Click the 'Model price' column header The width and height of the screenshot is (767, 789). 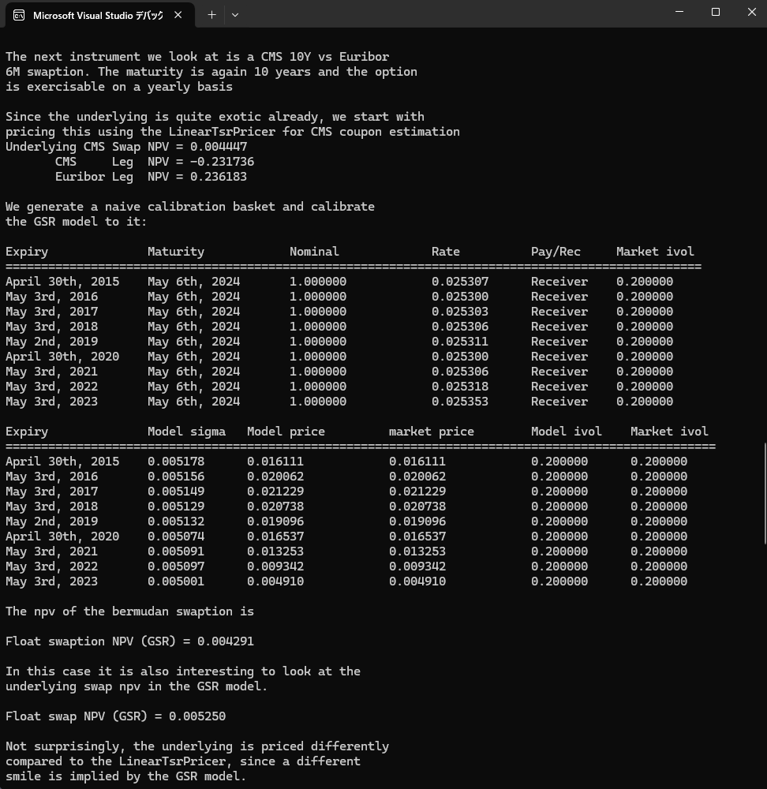(x=286, y=432)
